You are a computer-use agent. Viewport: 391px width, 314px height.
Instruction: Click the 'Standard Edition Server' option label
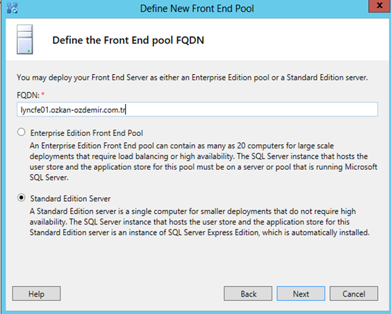tap(70, 198)
